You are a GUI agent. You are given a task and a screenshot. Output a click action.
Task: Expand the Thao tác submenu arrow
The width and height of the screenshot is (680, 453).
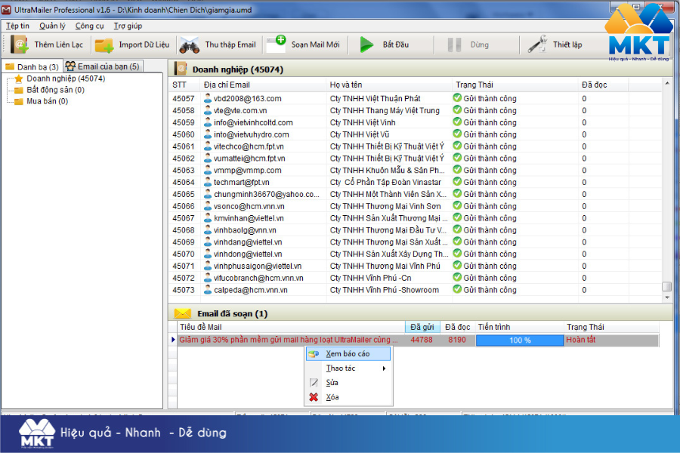(384, 368)
